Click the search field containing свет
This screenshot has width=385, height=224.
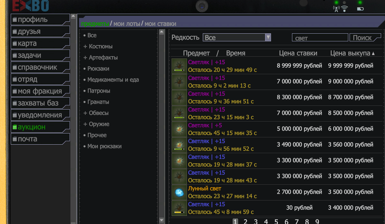pos(320,38)
